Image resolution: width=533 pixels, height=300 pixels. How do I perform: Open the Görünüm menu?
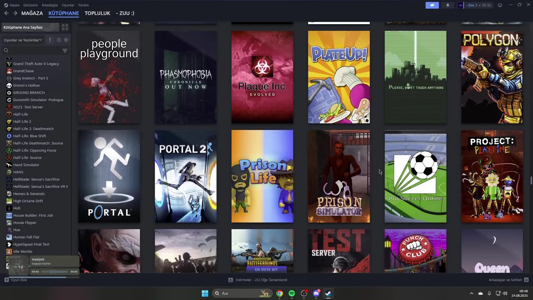pyautogui.click(x=30, y=5)
